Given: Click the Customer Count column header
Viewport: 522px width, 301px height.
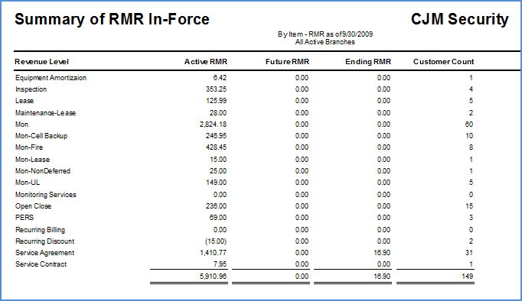Looking at the screenshot, I should pos(443,62).
